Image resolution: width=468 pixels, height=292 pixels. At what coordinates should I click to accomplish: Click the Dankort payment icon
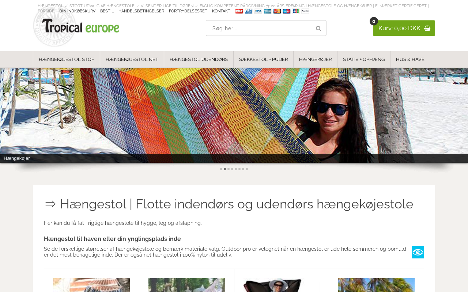click(x=239, y=11)
